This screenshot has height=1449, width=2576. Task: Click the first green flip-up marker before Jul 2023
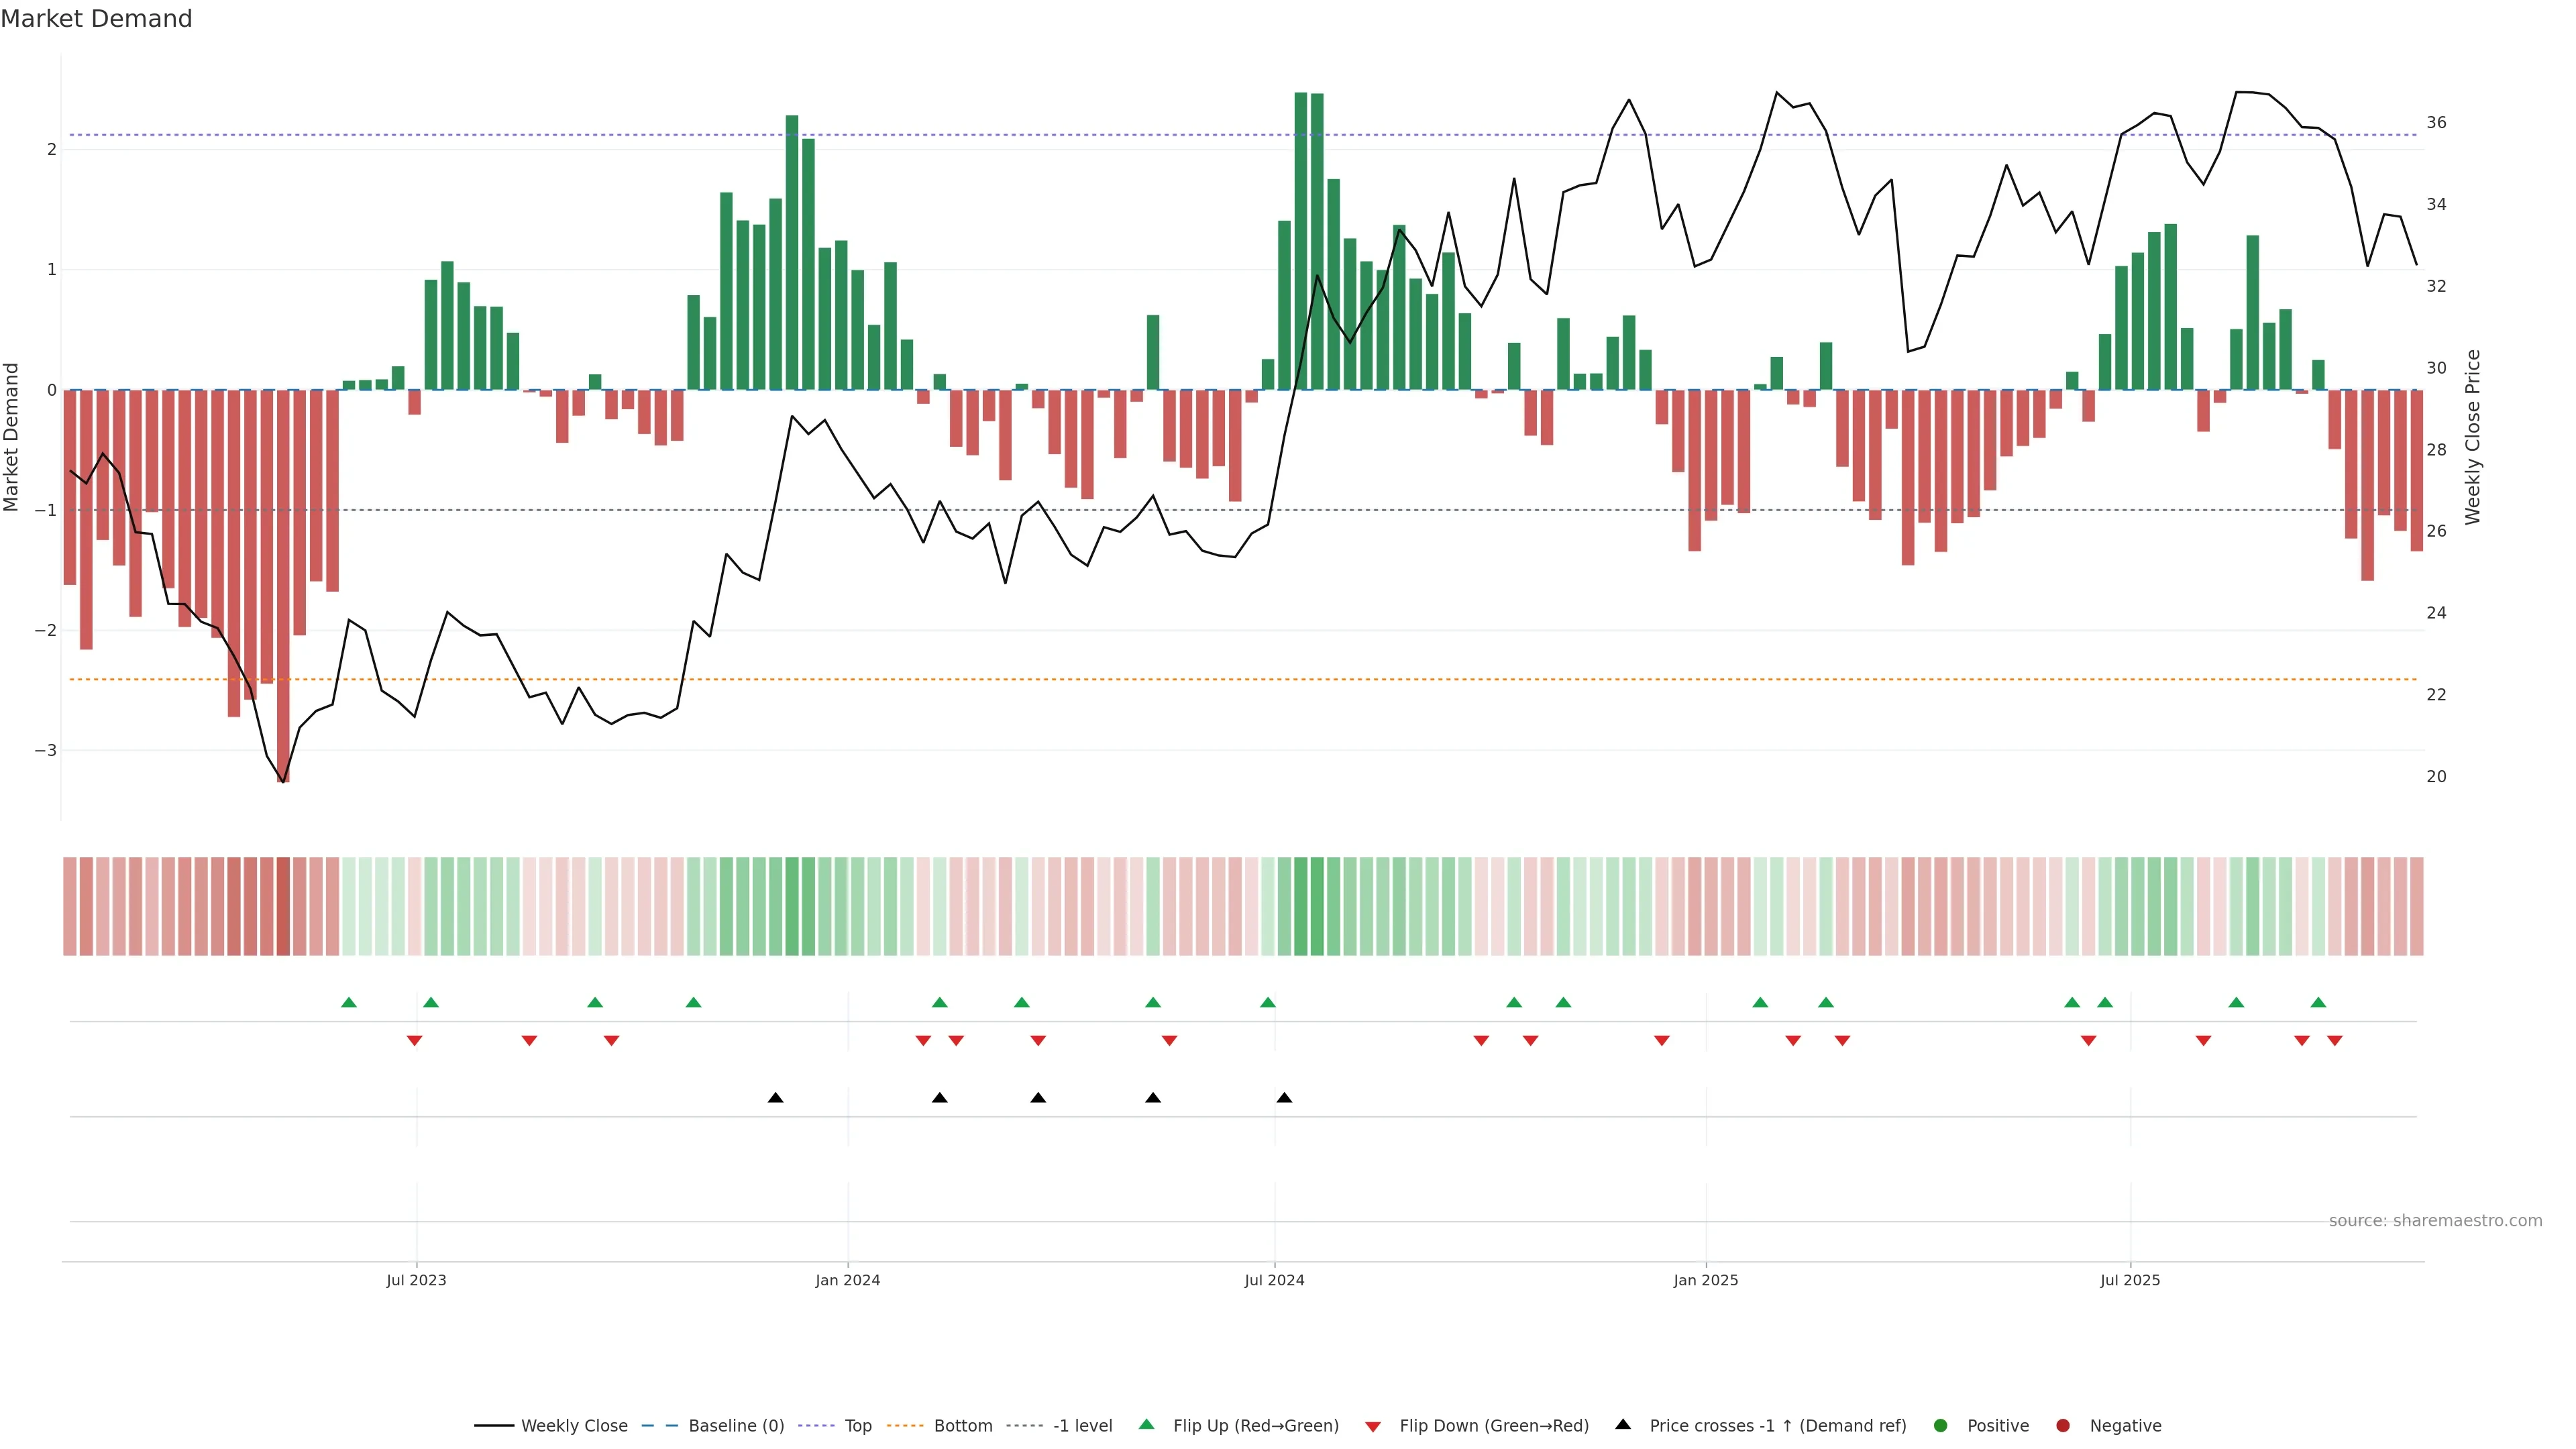tap(348, 1002)
